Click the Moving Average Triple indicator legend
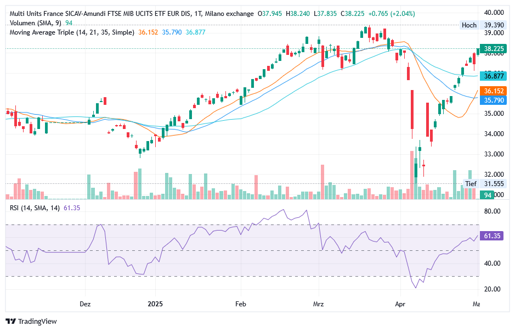Viewport: 515px width, 331px height. [x=72, y=32]
